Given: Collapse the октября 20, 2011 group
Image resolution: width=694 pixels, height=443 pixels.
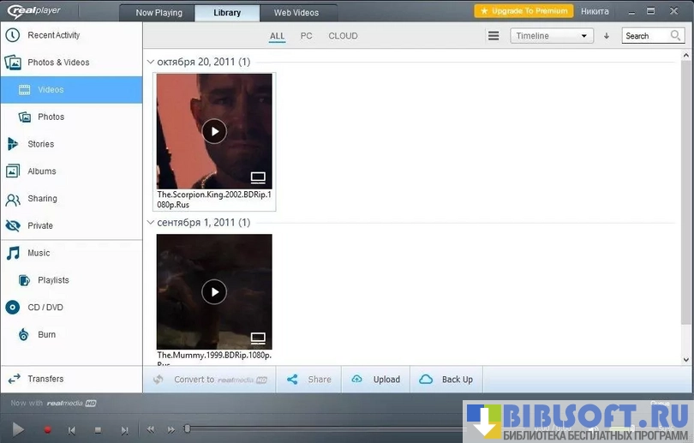Looking at the screenshot, I should (x=151, y=63).
